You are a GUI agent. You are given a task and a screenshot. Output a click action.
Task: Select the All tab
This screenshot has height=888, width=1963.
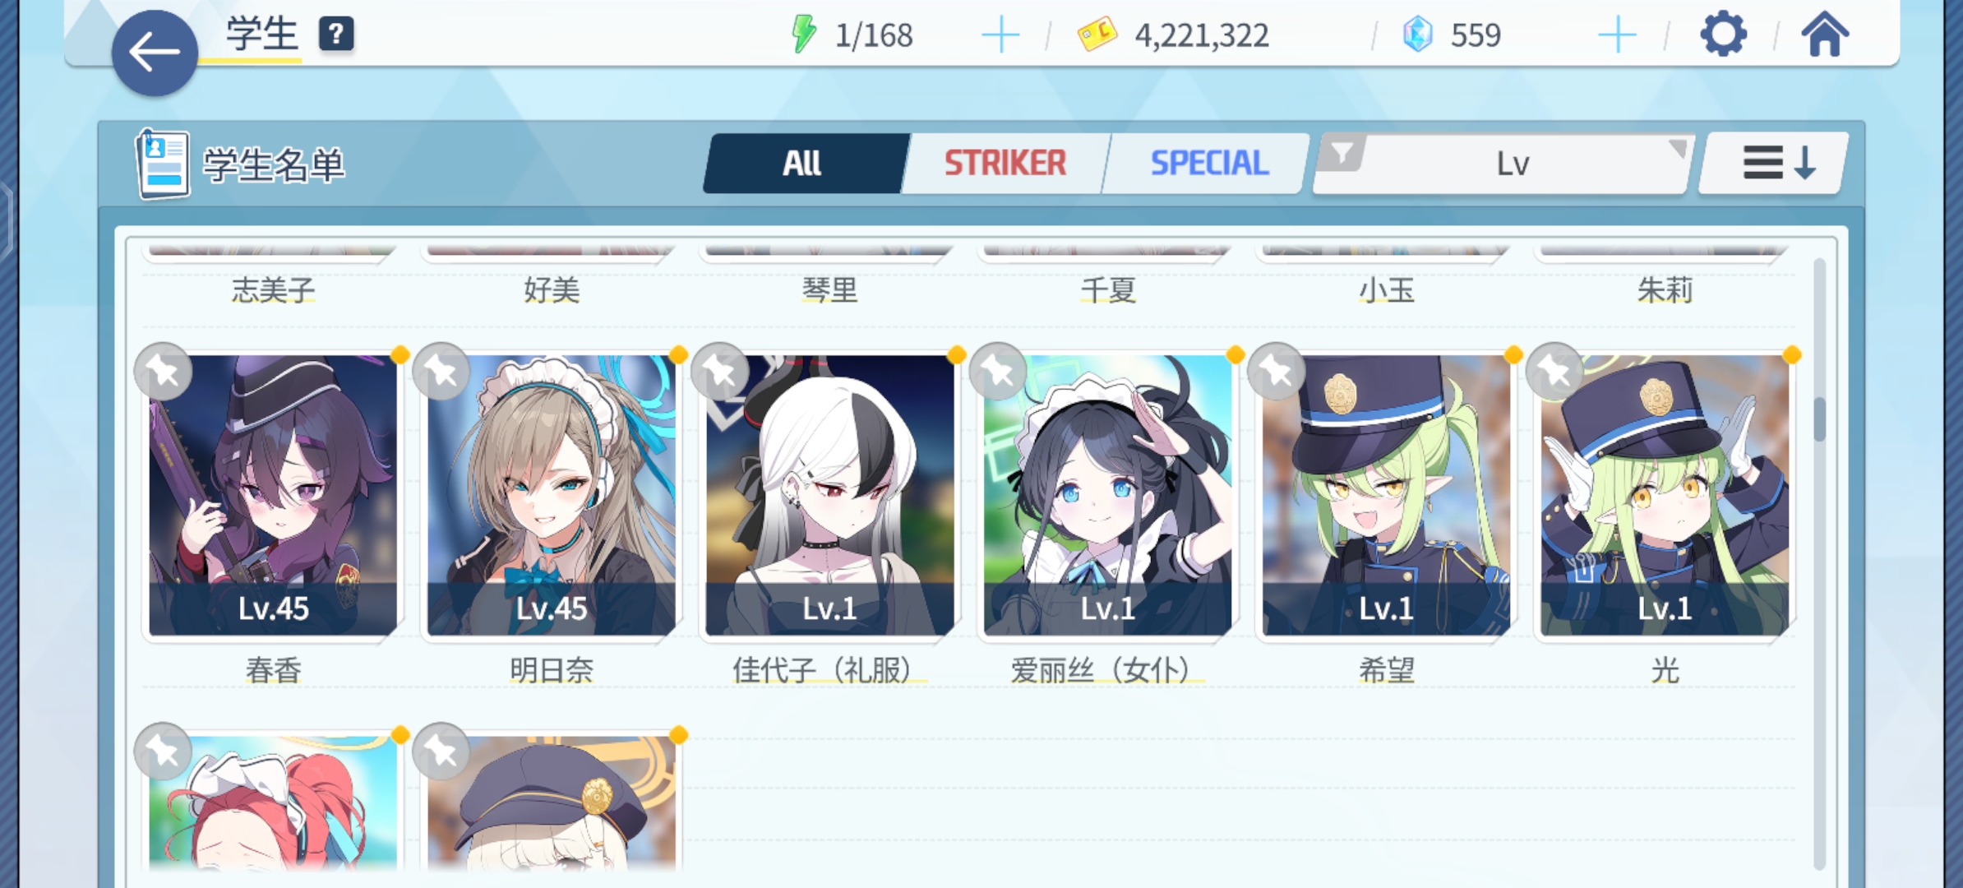pyautogui.click(x=803, y=163)
